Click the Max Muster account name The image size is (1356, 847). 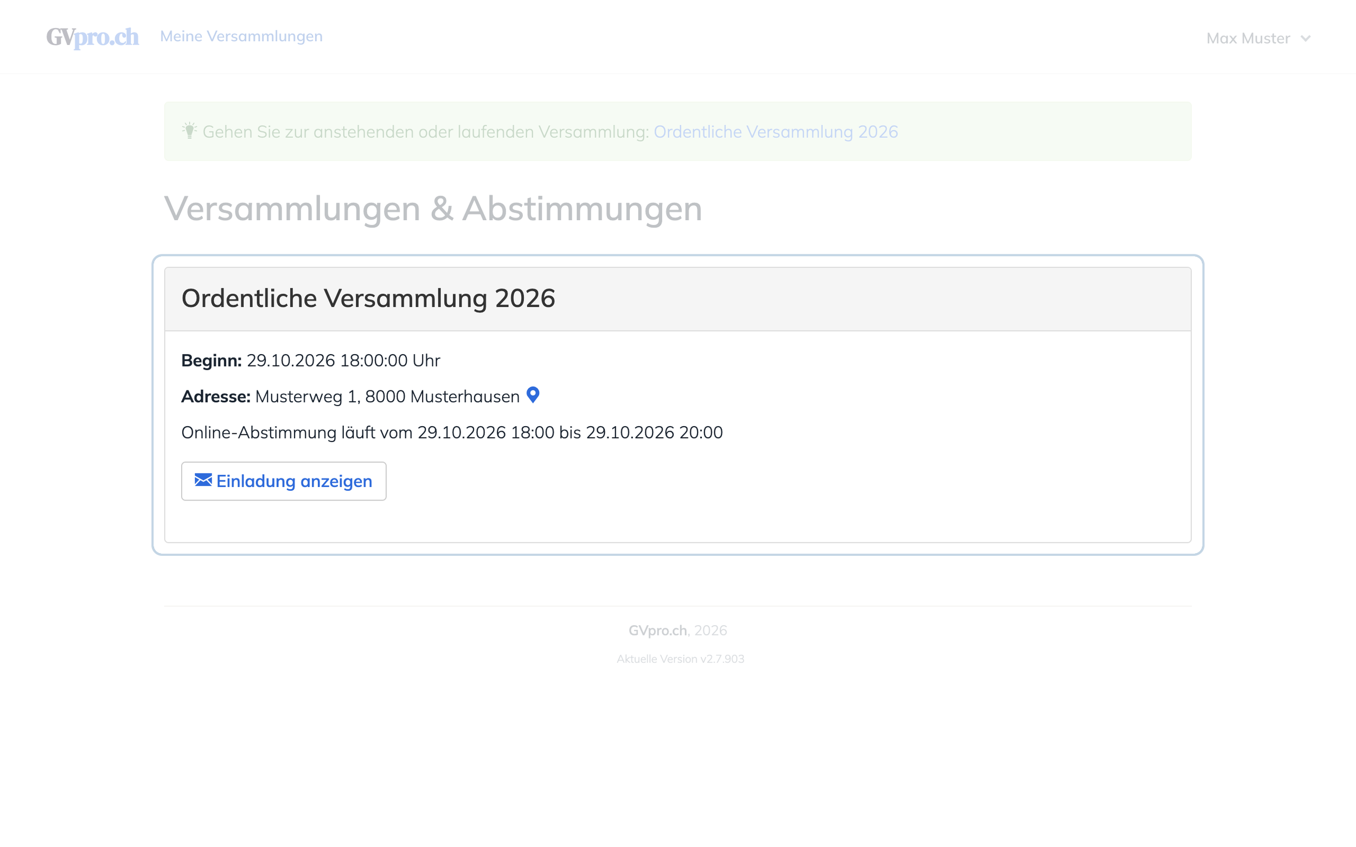(x=1248, y=38)
